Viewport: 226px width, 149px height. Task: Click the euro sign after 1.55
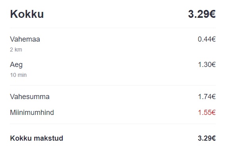click(214, 113)
